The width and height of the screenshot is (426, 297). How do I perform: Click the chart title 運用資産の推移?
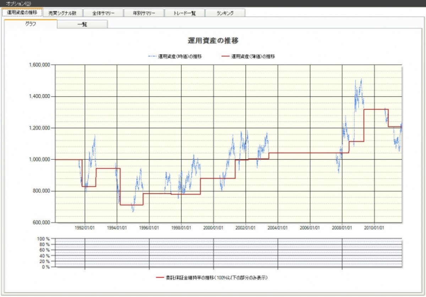coord(213,40)
